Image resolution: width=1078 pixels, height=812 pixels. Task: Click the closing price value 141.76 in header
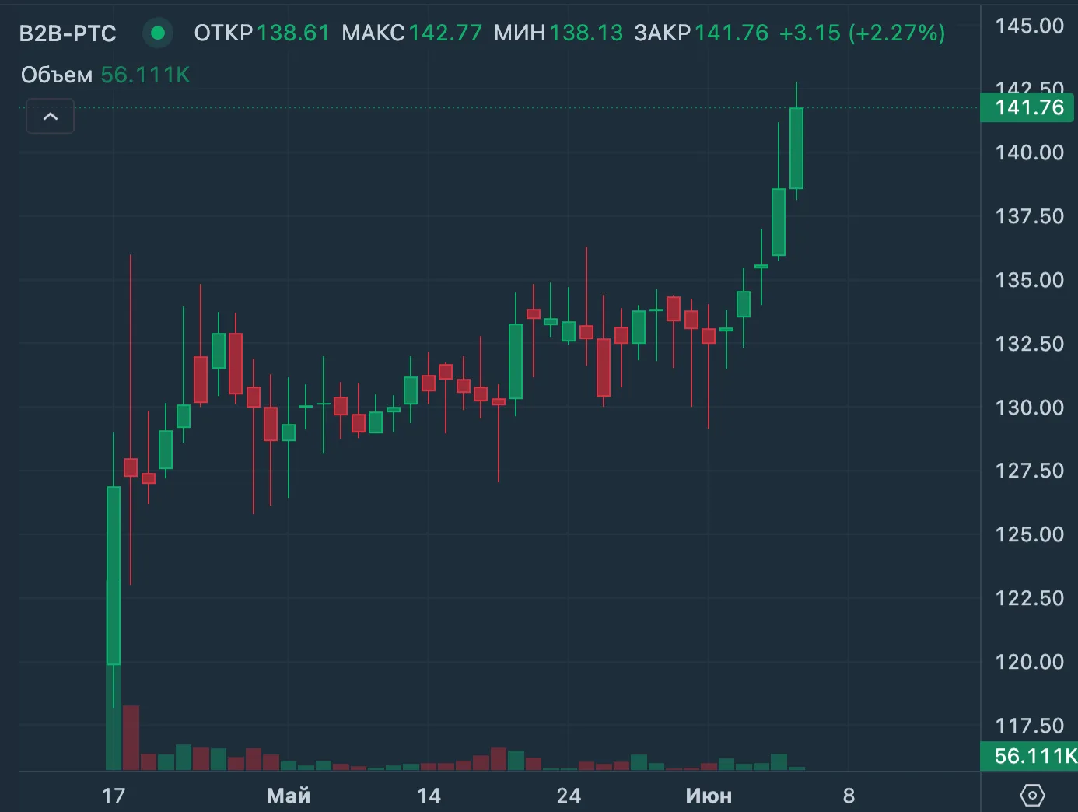[x=731, y=33]
